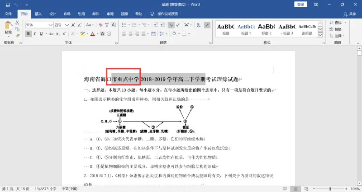
Task: Toggle Superscript formatting
Action: (64, 34)
